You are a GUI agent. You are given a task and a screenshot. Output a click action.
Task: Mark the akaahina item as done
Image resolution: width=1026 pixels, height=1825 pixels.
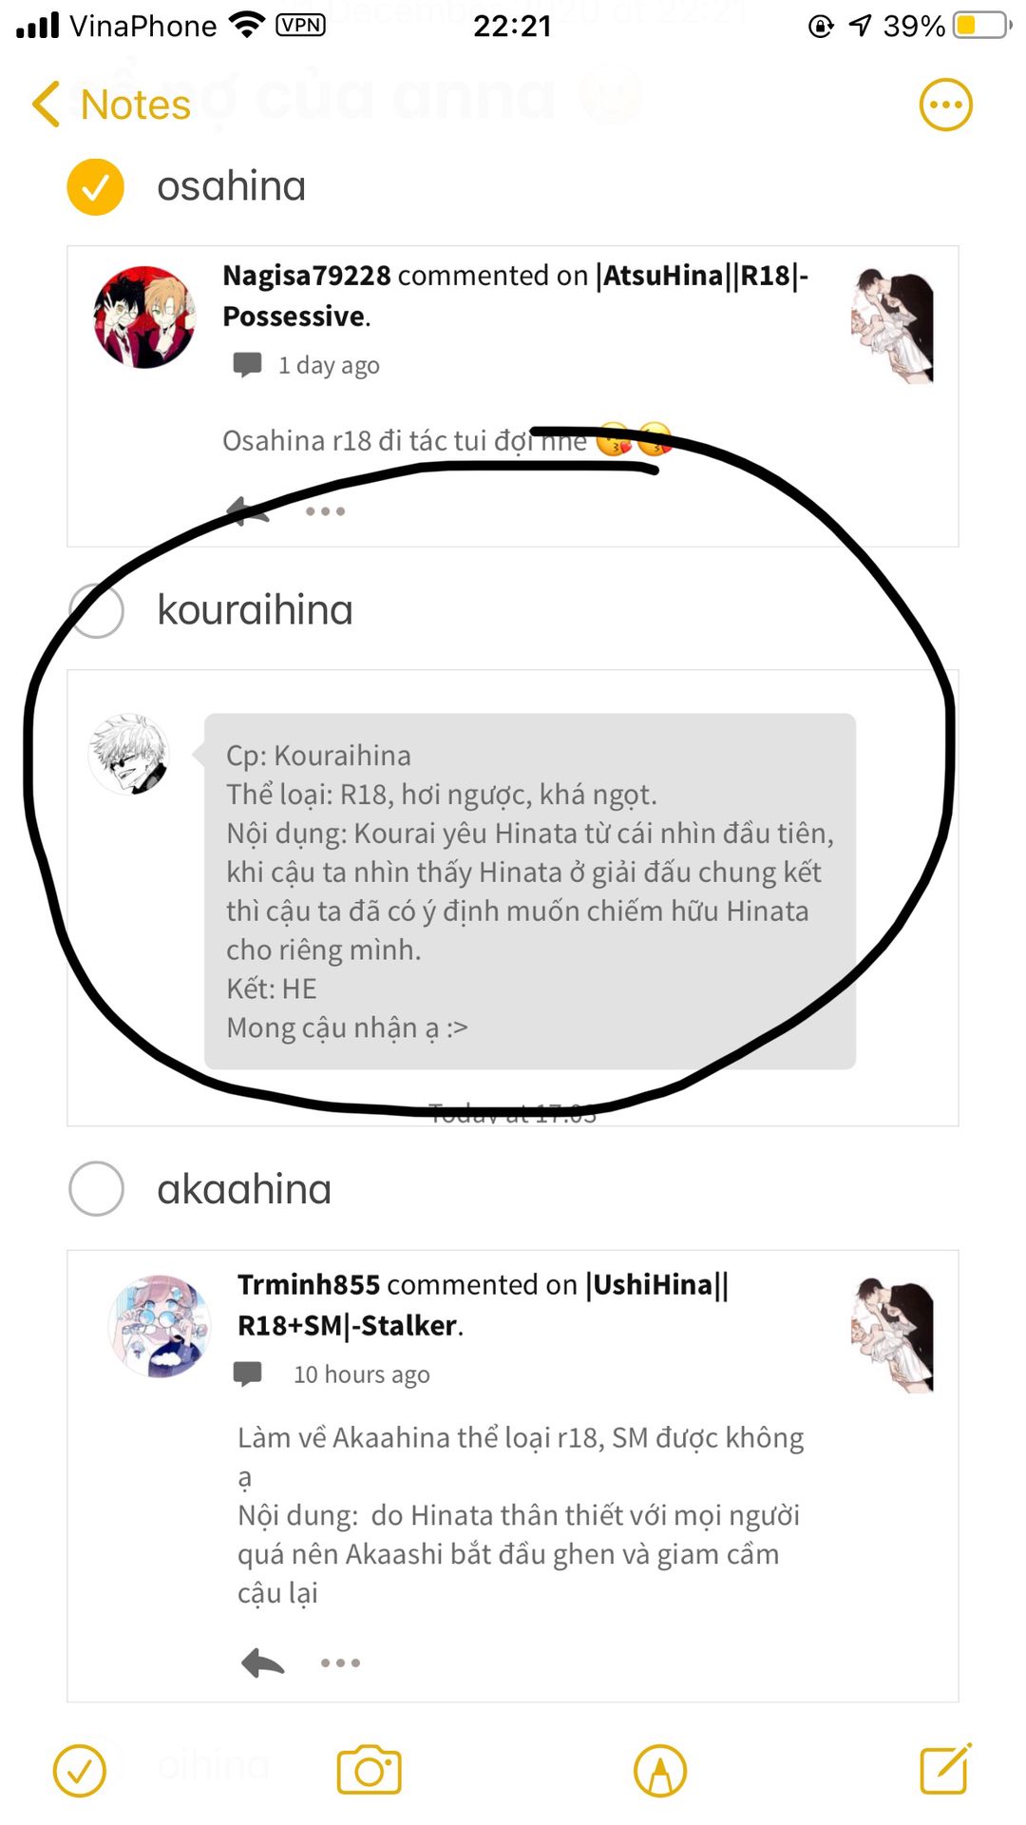click(x=97, y=1188)
